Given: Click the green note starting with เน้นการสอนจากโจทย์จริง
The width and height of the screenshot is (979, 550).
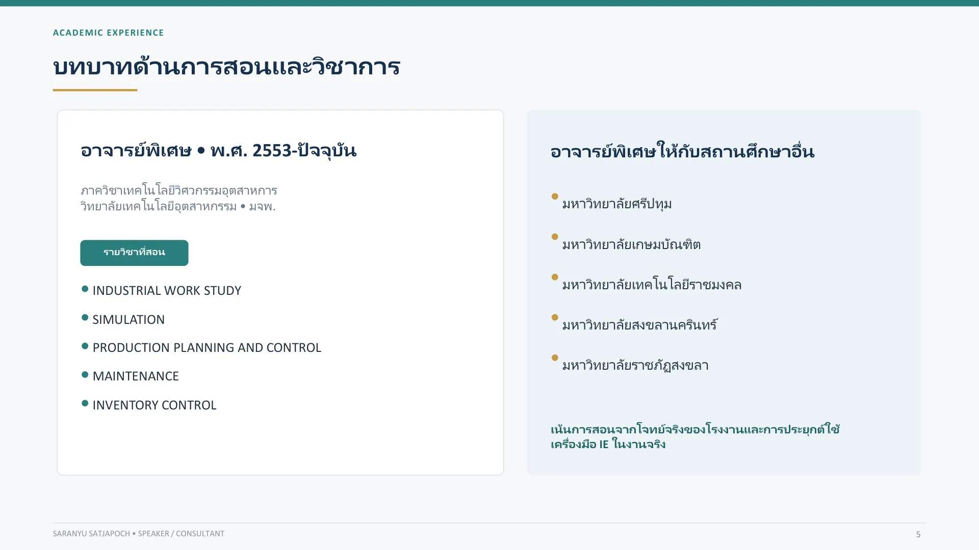Looking at the screenshot, I should click(x=695, y=436).
